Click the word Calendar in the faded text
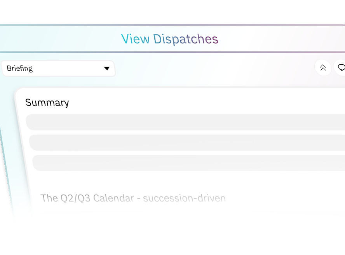The image size is (345, 255). pyautogui.click(x=113, y=198)
